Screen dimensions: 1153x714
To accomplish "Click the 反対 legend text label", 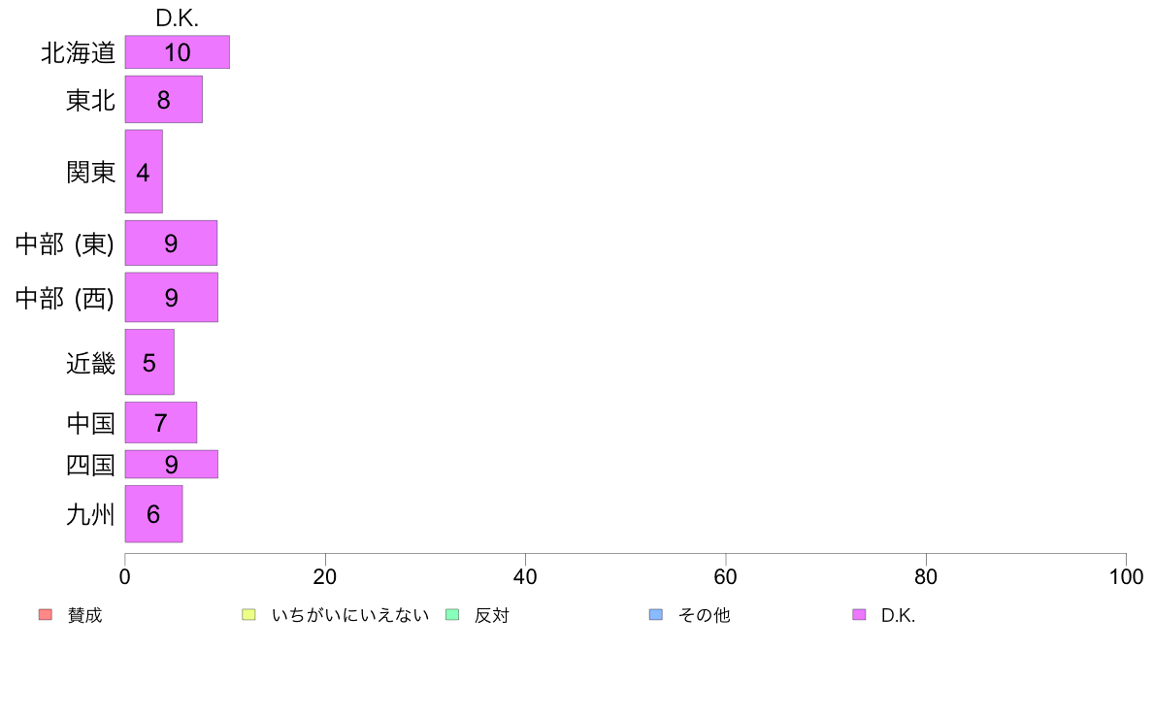I will (x=492, y=615).
